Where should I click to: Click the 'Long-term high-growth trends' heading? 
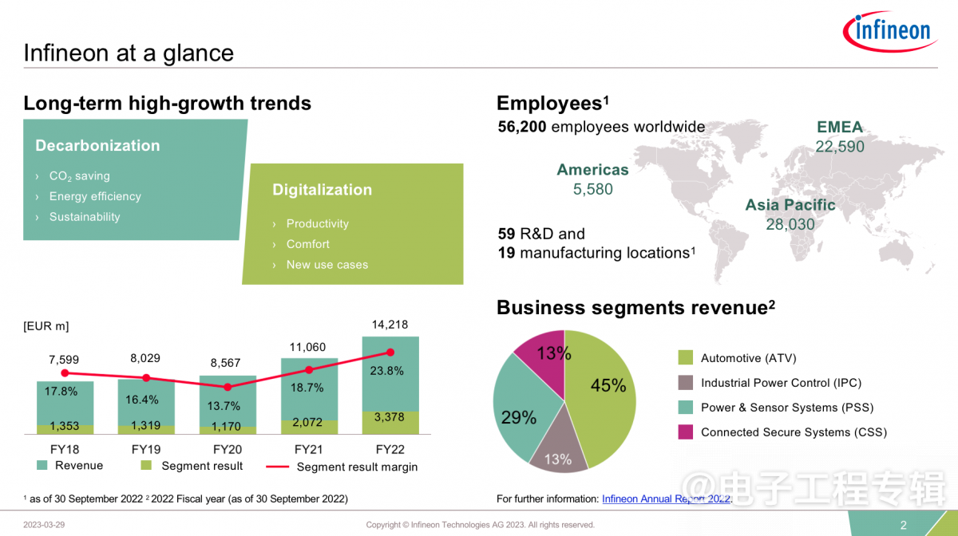tap(167, 104)
